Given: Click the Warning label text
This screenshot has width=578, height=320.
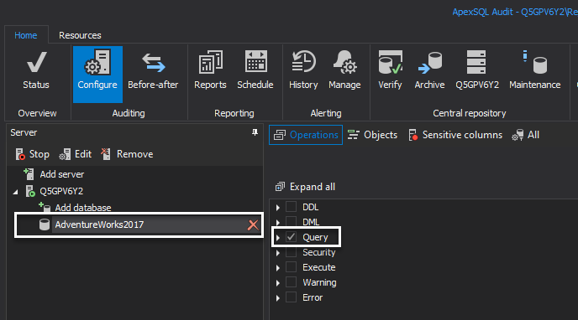Looking at the screenshot, I should tap(319, 282).
